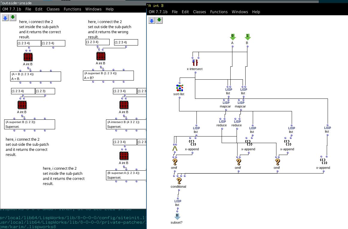
Task: Select sub-patch above '(A superset B (1 2 3))'
Action: [22, 105]
